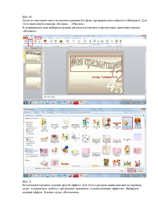Click the Символ (omega) symbol icon
The width and height of the screenshot is (158, 224).
[112, 42]
